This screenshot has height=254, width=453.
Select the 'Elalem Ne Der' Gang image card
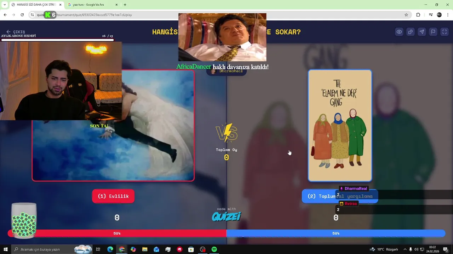click(x=340, y=125)
